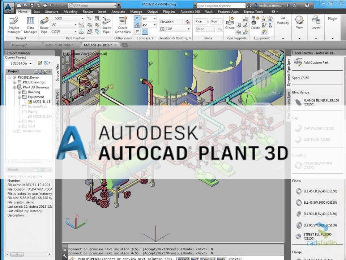Toggle the slope lock button beside Slope field
346x260 pixels.
(219, 29)
